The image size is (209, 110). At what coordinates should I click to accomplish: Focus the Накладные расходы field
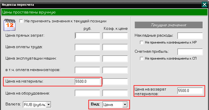190,36
